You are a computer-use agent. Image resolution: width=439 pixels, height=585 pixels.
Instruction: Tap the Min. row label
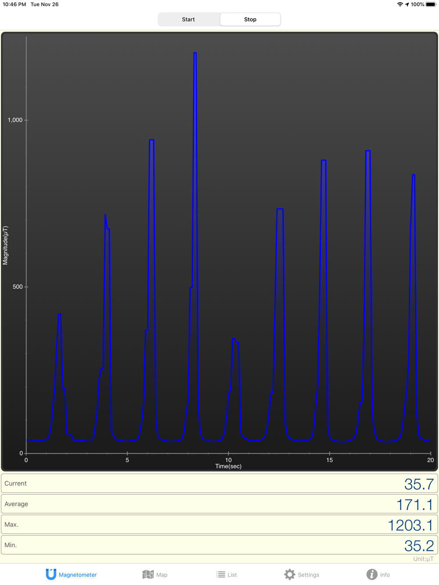pyautogui.click(x=11, y=545)
